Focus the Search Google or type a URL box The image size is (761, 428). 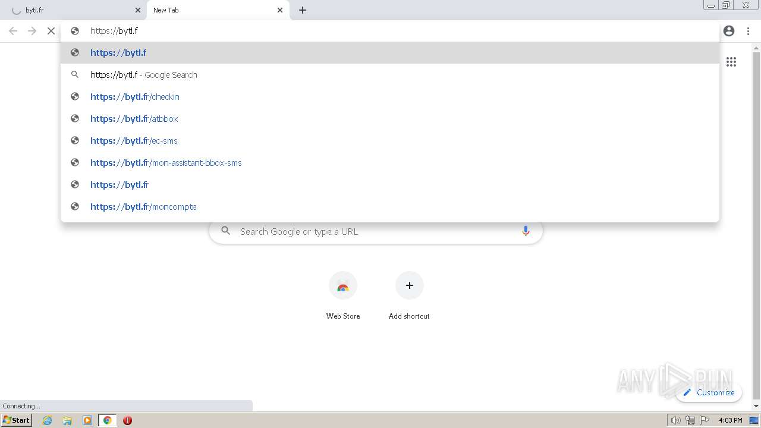(376, 231)
